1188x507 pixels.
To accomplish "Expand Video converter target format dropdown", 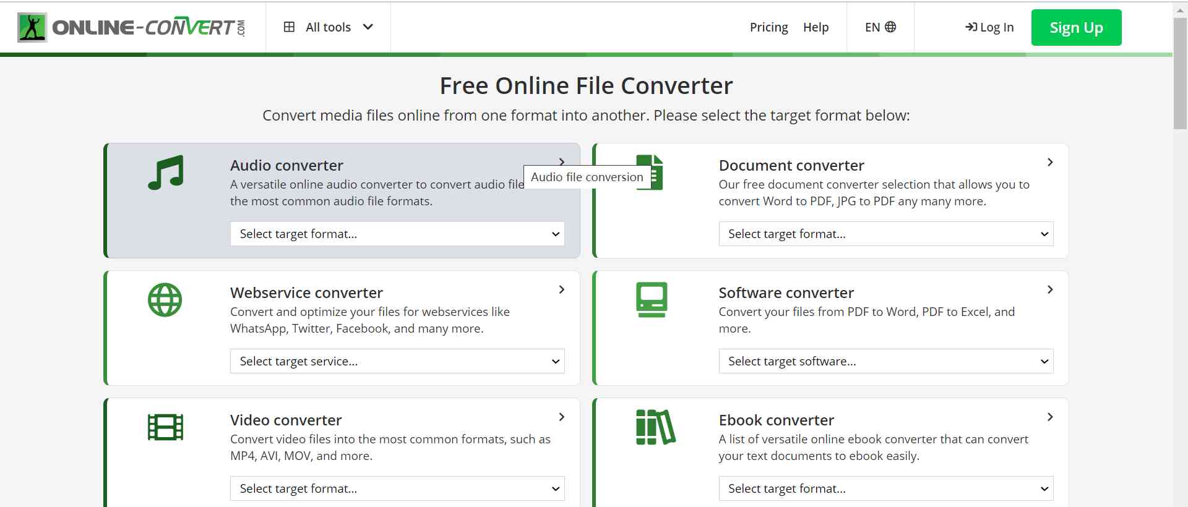I will pos(397,488).
